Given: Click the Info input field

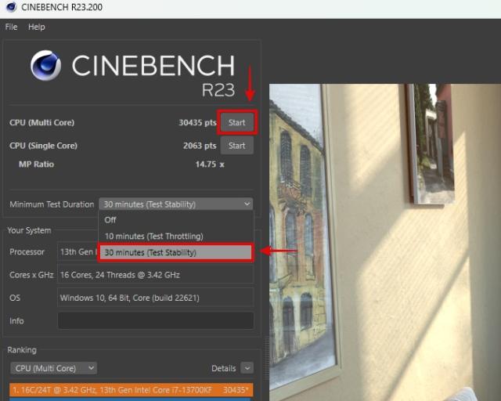Looking at the screenshot, I should click(156, 321).
